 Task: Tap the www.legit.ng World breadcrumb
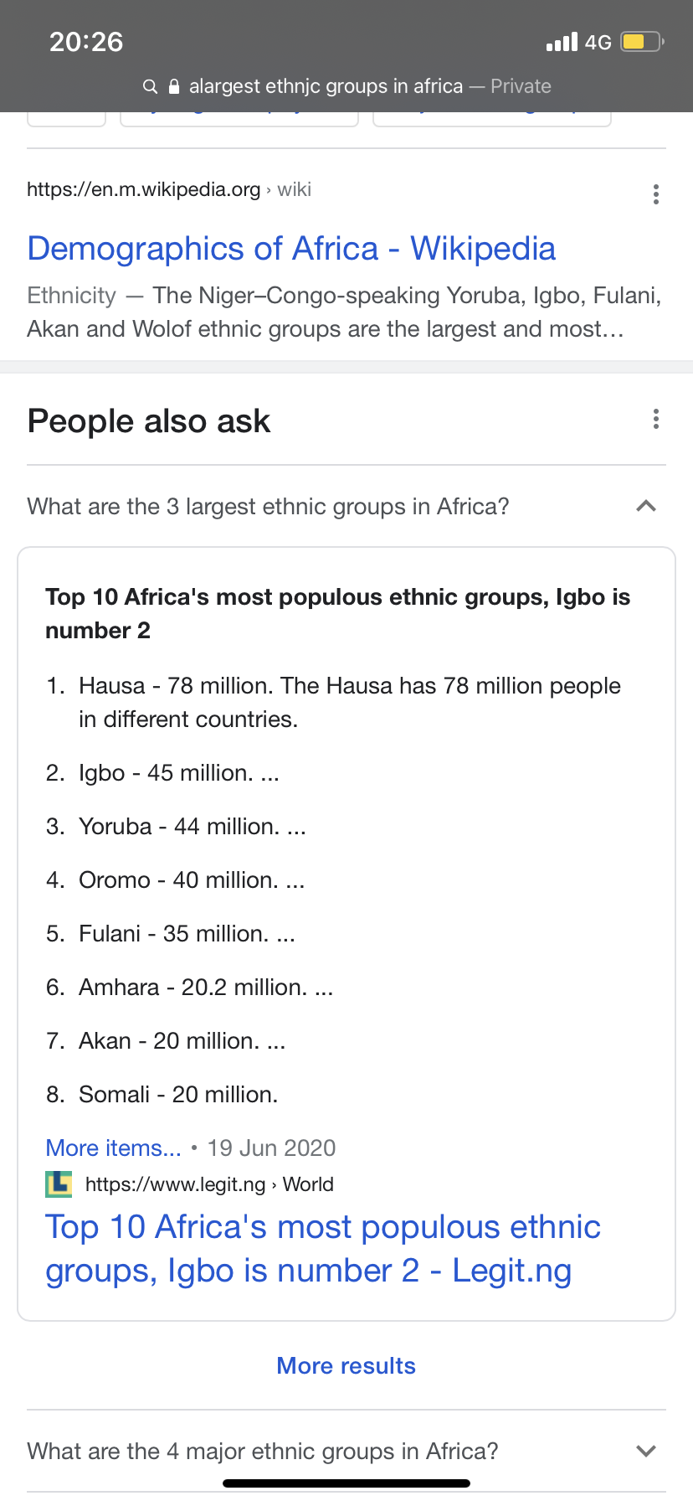click(209, 1184)
